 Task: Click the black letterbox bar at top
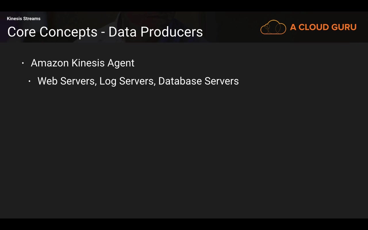(x=184, y=5)
